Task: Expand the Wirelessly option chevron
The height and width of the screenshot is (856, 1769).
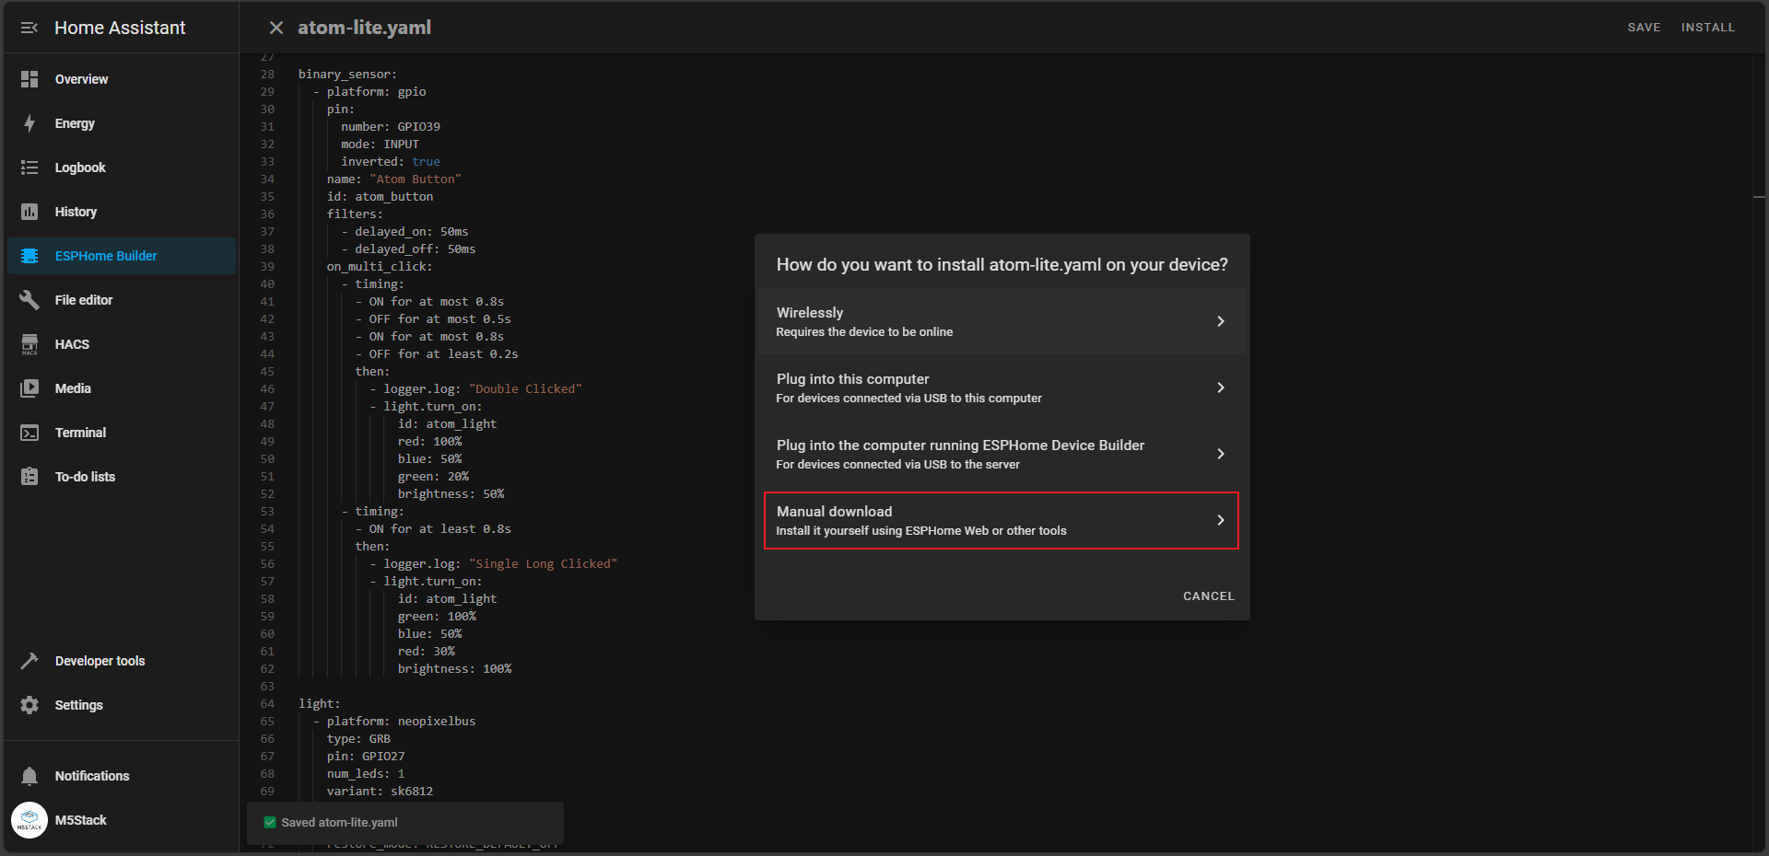Action: click(1220, 321)
